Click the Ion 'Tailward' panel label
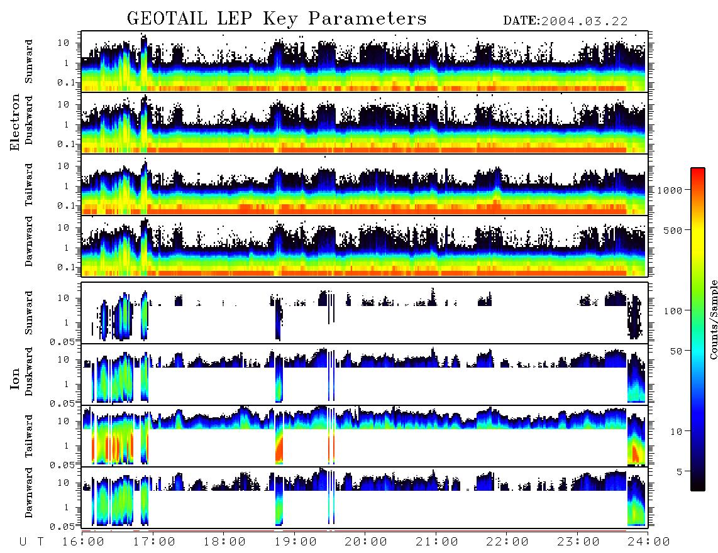 tap(29, 436)
